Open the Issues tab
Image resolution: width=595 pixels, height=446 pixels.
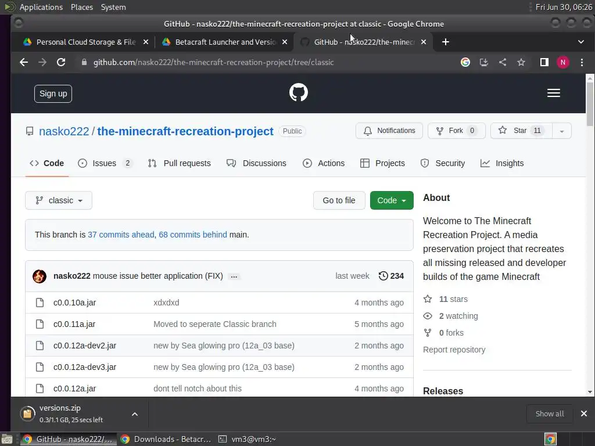click(105, 163)
